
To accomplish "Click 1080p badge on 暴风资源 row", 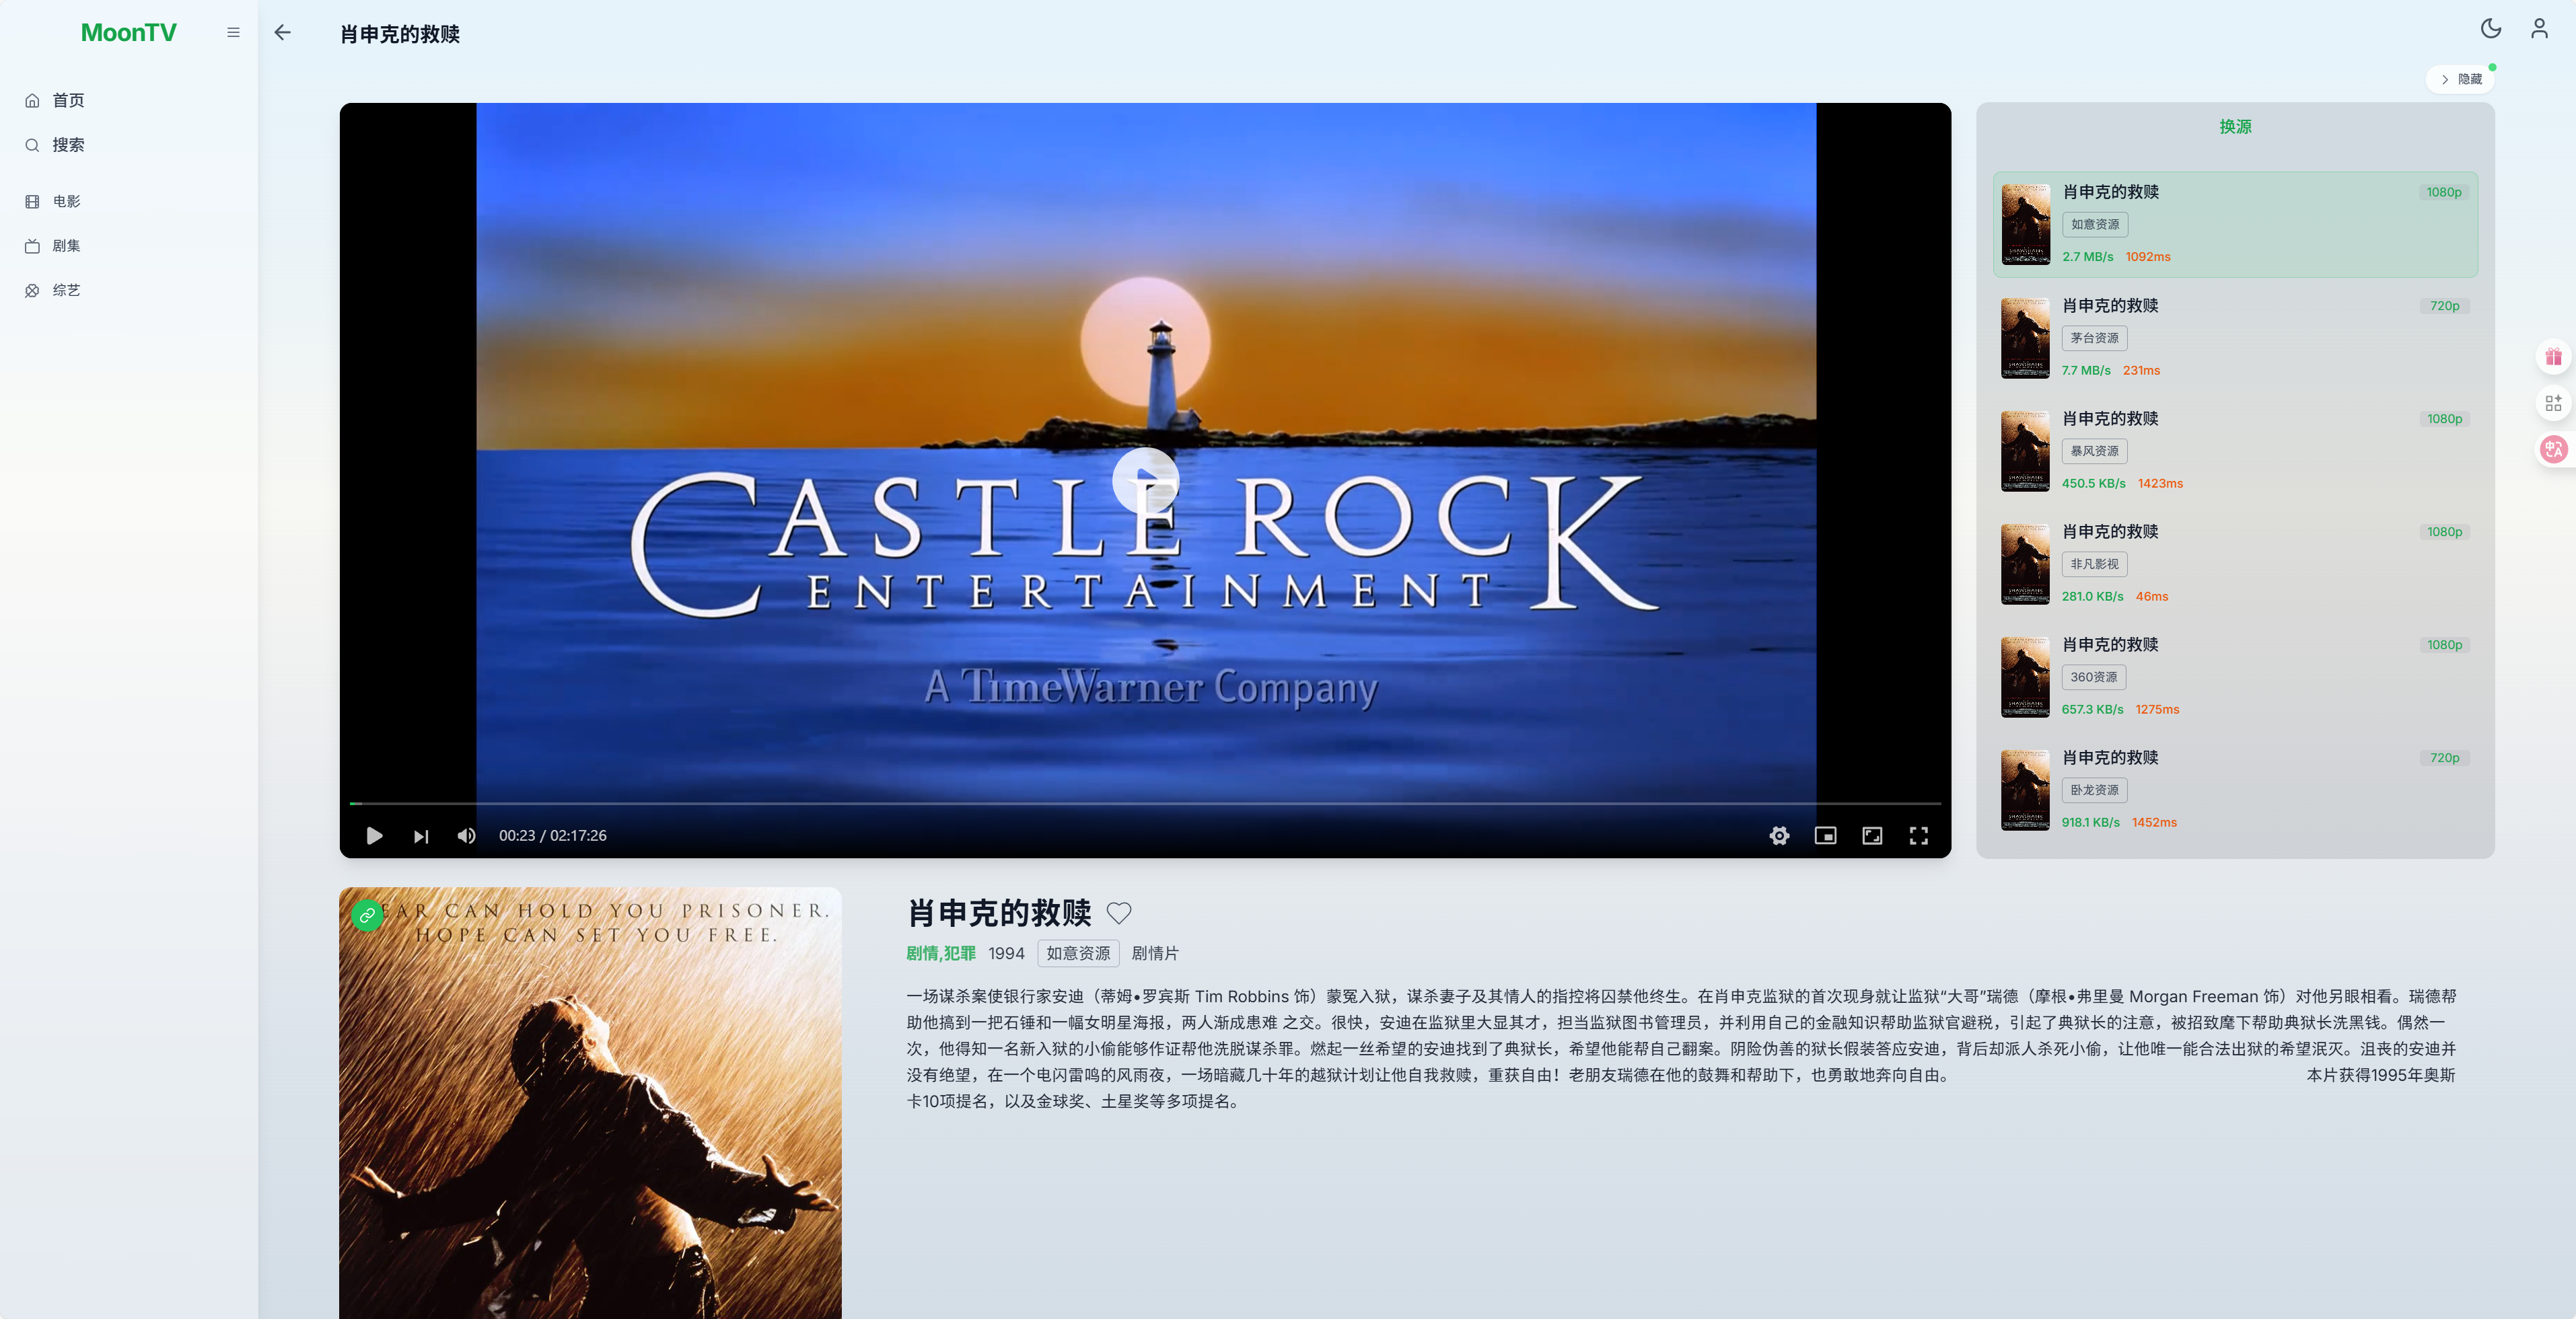I will [2444, 418].
